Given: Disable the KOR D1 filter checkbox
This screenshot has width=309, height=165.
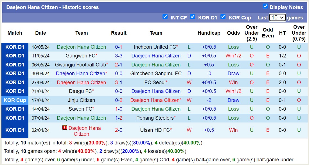Looking at the screenshot, I should (x=193, y=17).
